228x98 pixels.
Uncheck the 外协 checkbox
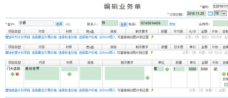(215, 69)
